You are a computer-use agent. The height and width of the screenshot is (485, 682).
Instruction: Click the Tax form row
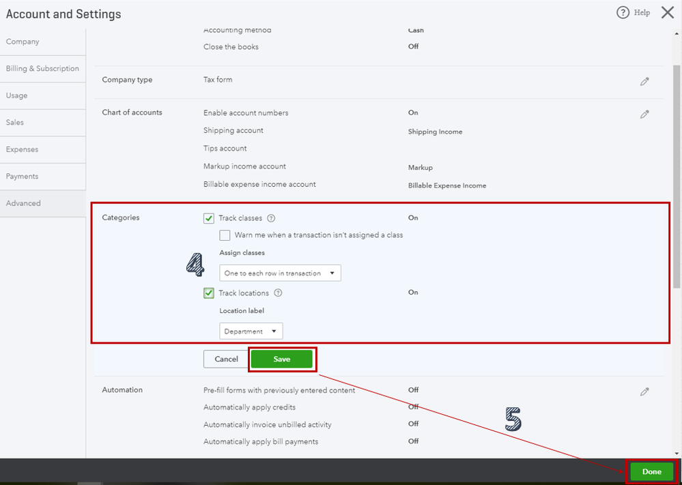pyautogui.click(x=218, y=80)
